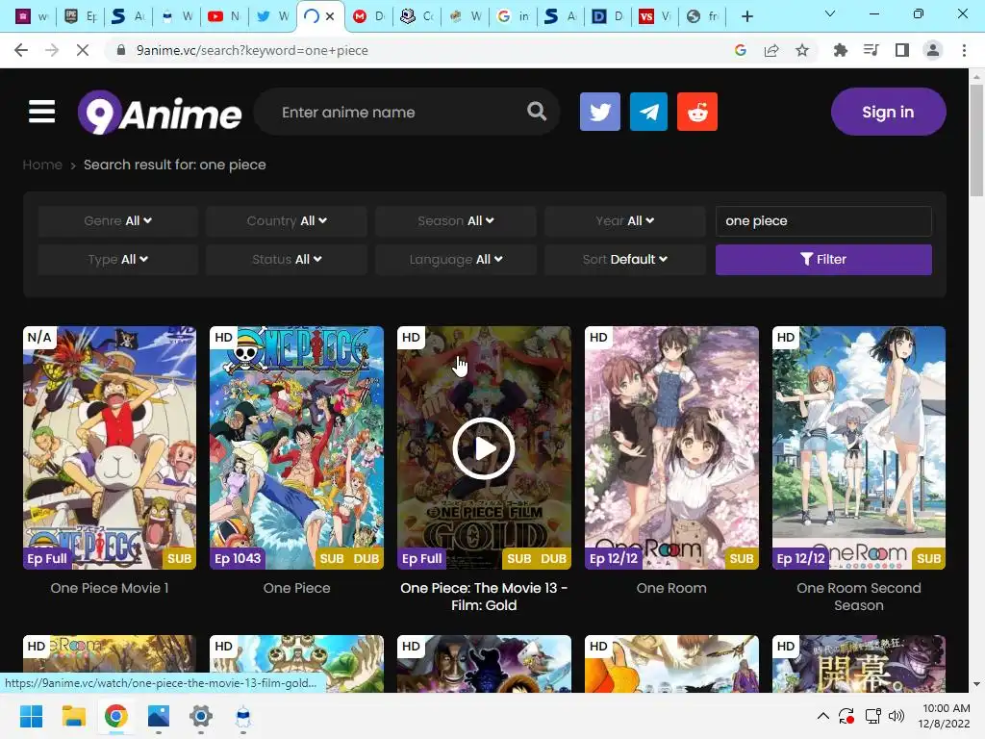
Task: Show hidden tray icons chevron
Action: pos(823,716)
